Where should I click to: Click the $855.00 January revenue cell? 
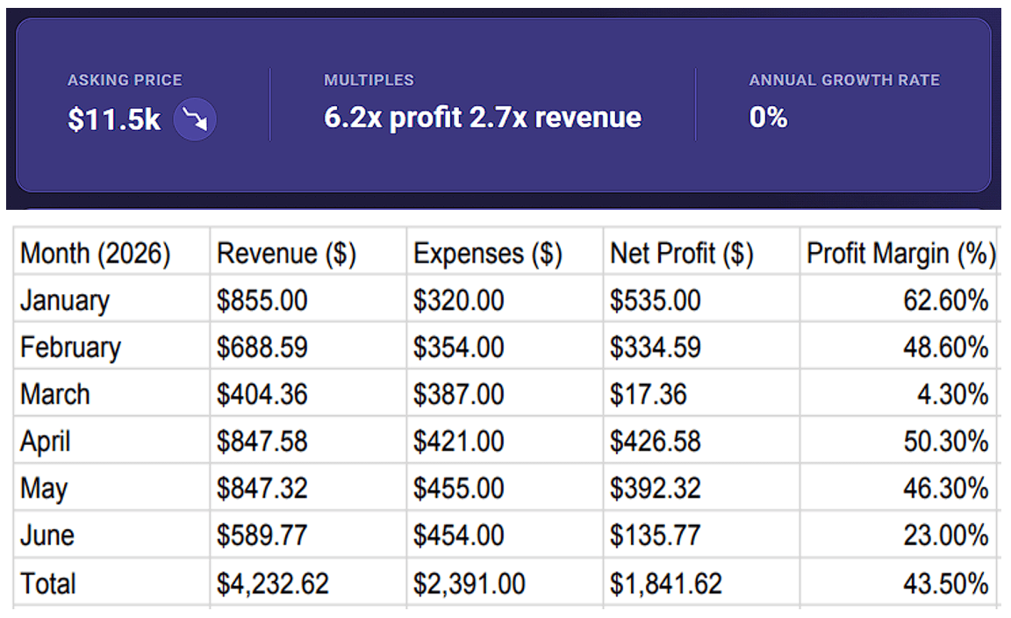tap(309, 299)
